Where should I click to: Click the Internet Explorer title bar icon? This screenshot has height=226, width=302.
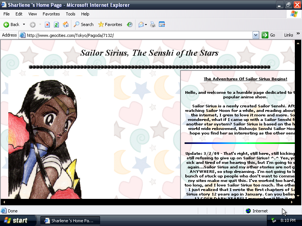pyautogui.click(x=3, y=5)
